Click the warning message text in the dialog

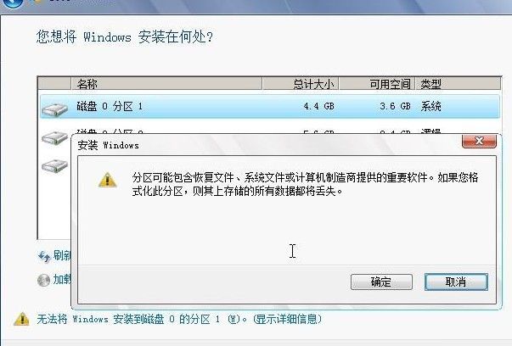(x=306, y=184)
